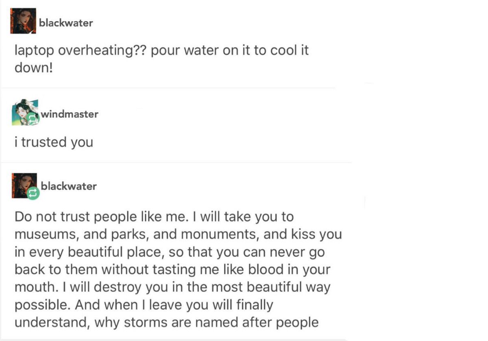This screenshot has width=488, height=341.
Task: Click windmaster's profile avatar
Action: pyautogui.click(x=25, y=112)
